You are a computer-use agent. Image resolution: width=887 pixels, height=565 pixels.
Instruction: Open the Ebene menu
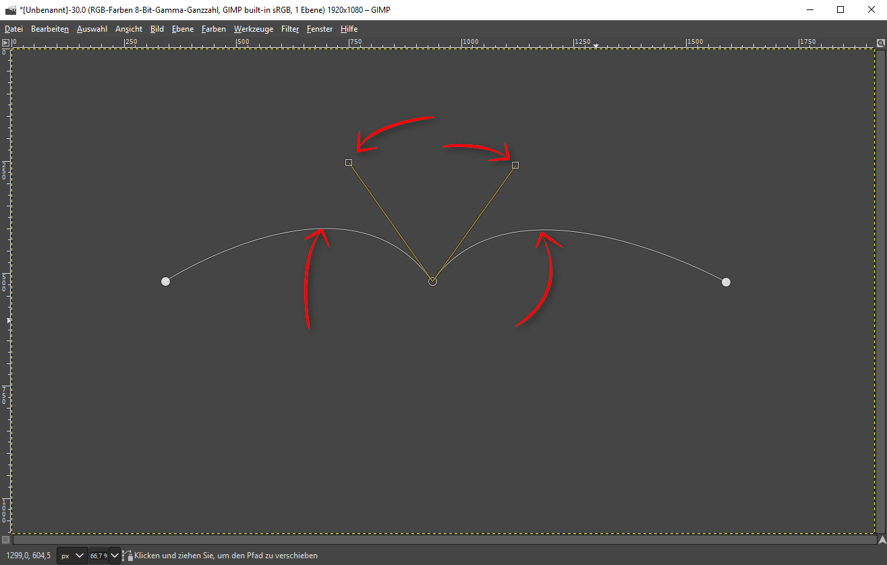[x=182, y=29]
